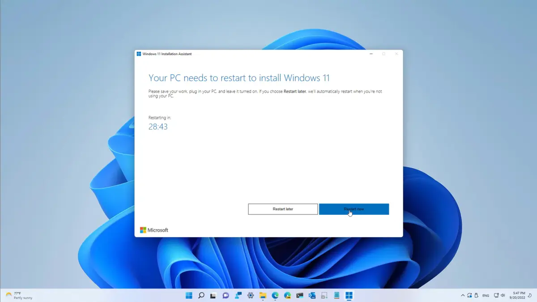Open the volume speaker tray icon

503,295
